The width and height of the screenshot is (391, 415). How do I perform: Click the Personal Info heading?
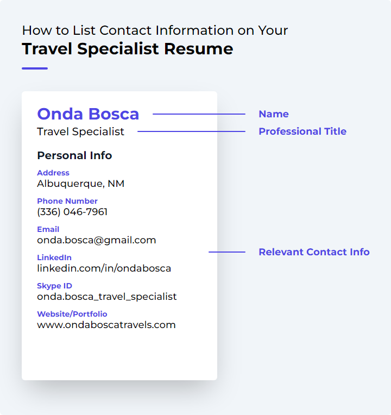point(74,155)
